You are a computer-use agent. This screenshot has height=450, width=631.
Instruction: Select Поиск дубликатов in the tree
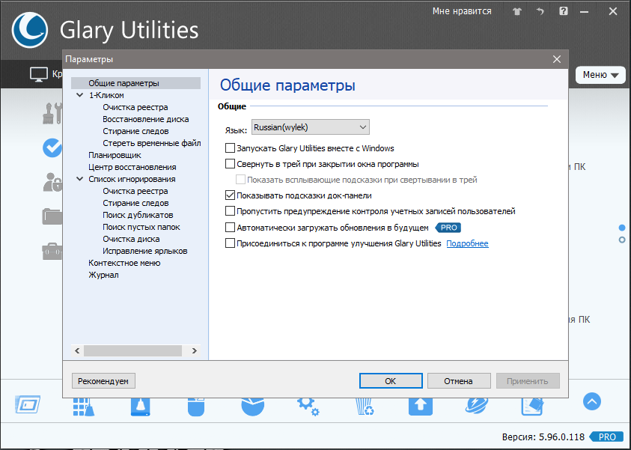pos(138,215)
